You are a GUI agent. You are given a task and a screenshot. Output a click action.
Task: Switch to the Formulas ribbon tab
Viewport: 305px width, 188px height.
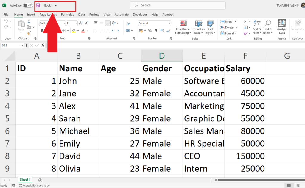(67, 14)
